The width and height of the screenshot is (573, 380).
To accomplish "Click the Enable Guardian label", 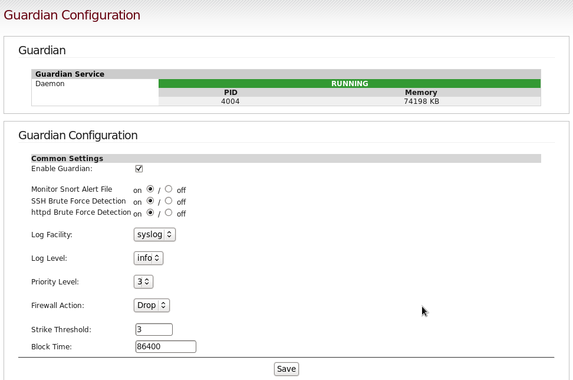I will coord(62,169).
